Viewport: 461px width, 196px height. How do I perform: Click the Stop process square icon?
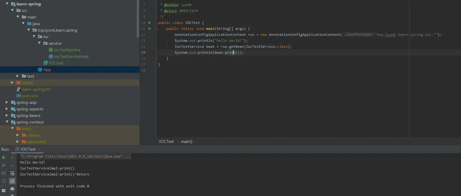(4, 165)
